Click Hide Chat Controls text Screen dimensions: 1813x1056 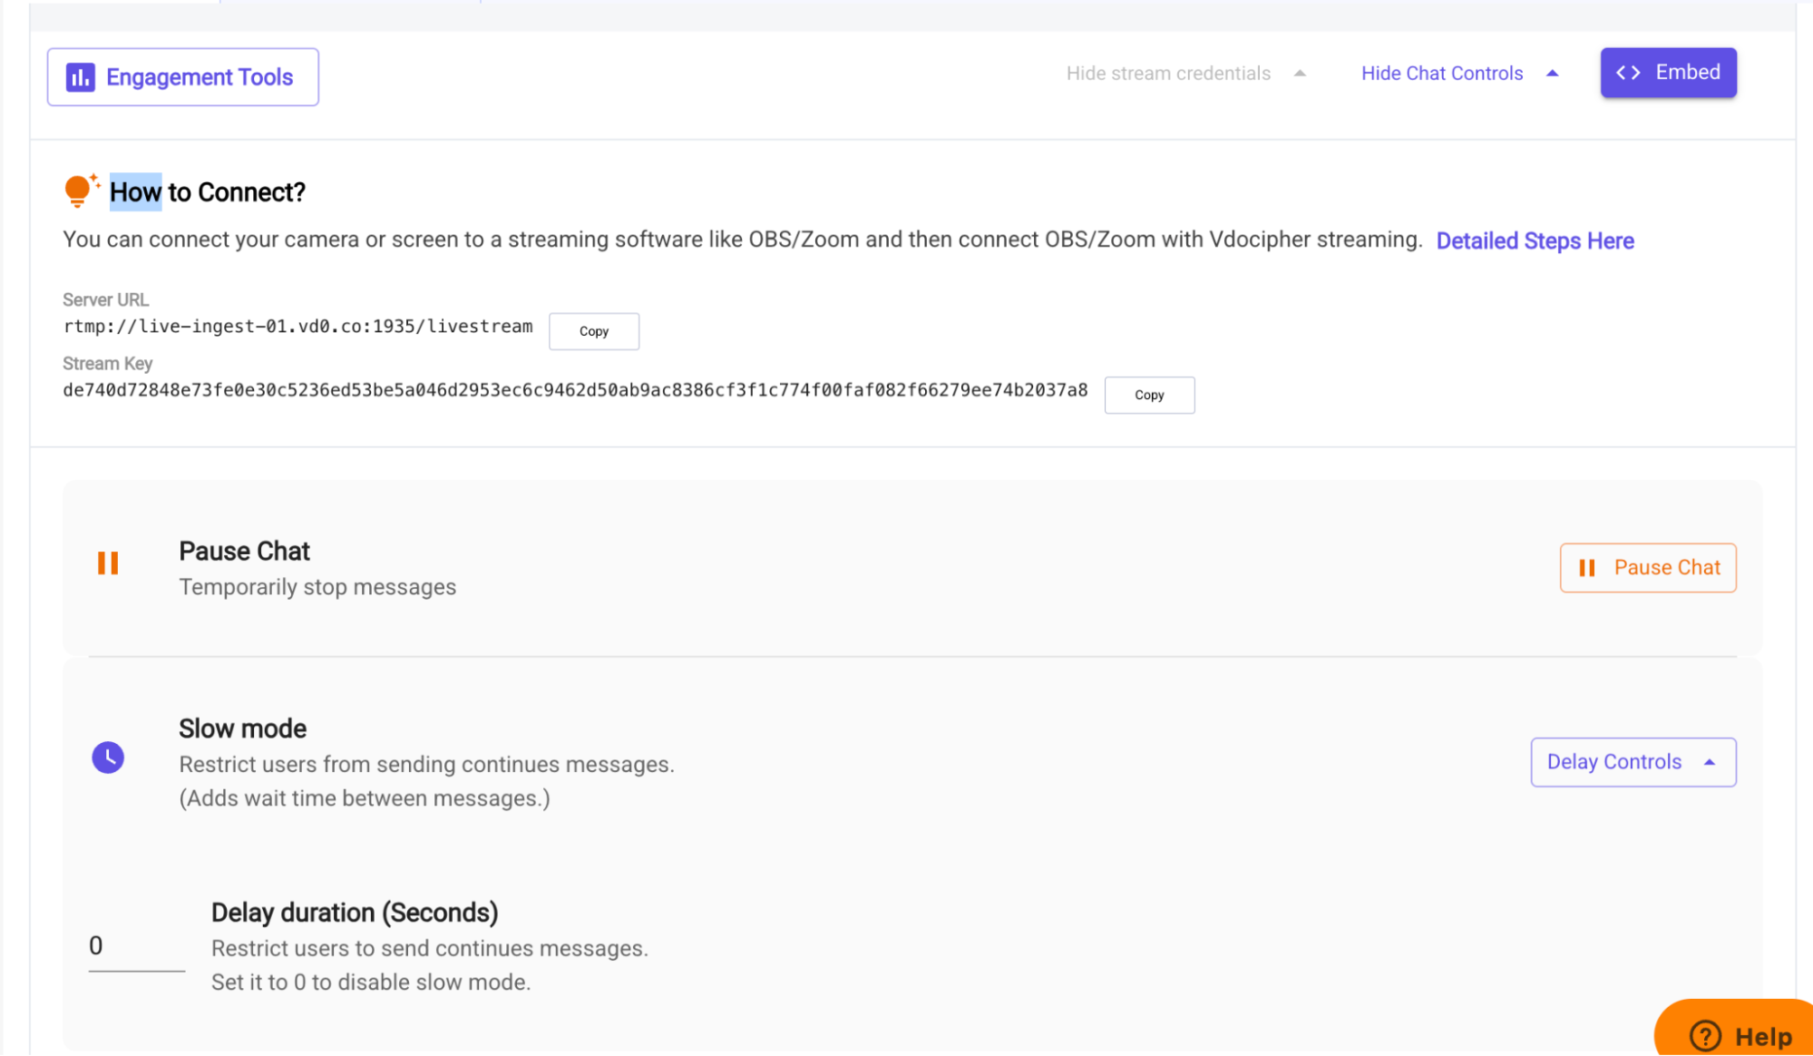[x=1442, y=73]
